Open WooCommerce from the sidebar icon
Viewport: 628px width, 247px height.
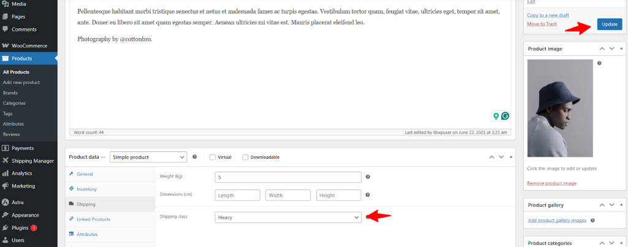(6, 46)
